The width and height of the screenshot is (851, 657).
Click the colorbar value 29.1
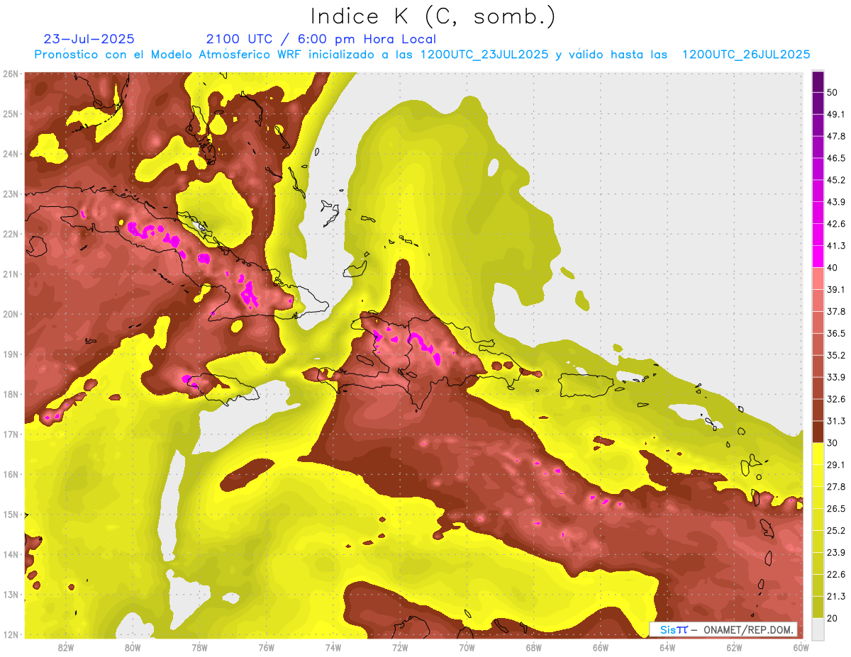(x=836, y=465)
